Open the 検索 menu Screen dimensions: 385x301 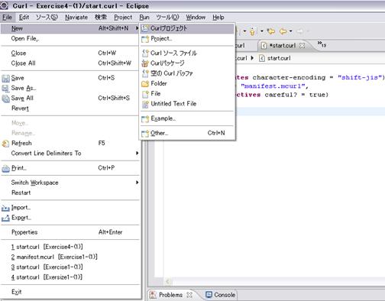pyautogui.click(x=101, y=18)
